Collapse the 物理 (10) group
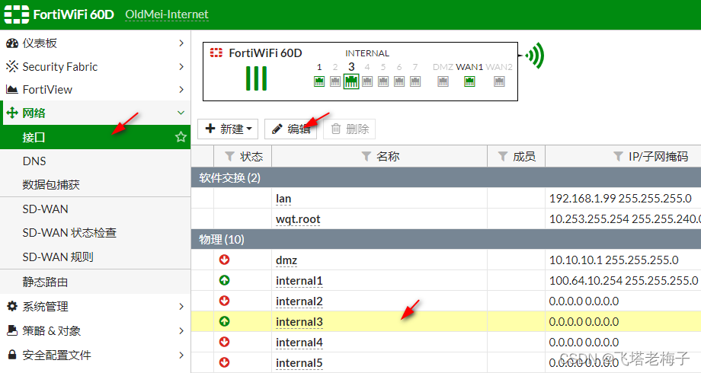Image resolution: width=701 pixels, height=373 pixels. pyautogui.click(x=447, y=240)
